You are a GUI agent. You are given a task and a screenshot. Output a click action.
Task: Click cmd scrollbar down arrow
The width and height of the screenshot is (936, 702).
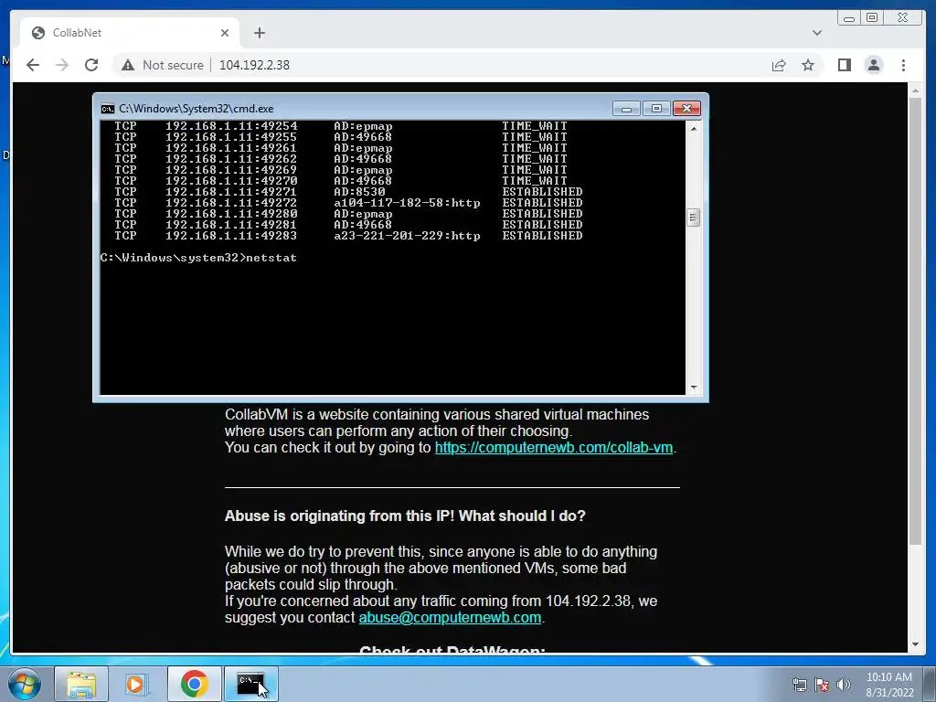[693, 388]
